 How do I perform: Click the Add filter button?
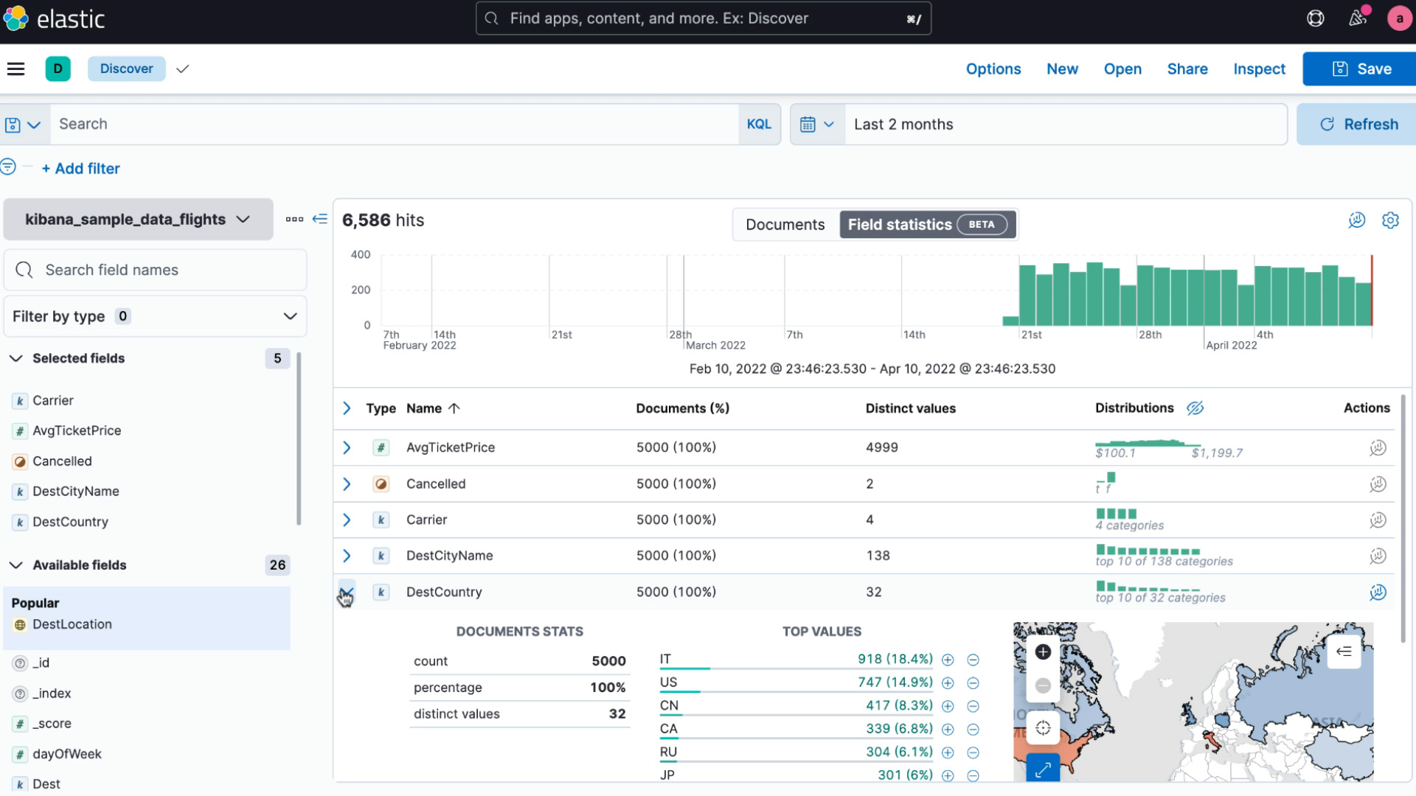pyautogui.click(x=80, y=168)
